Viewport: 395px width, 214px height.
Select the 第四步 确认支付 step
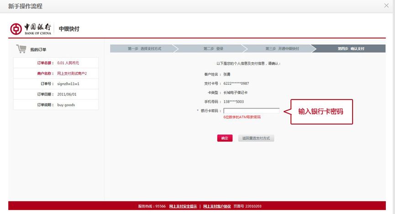350,48
